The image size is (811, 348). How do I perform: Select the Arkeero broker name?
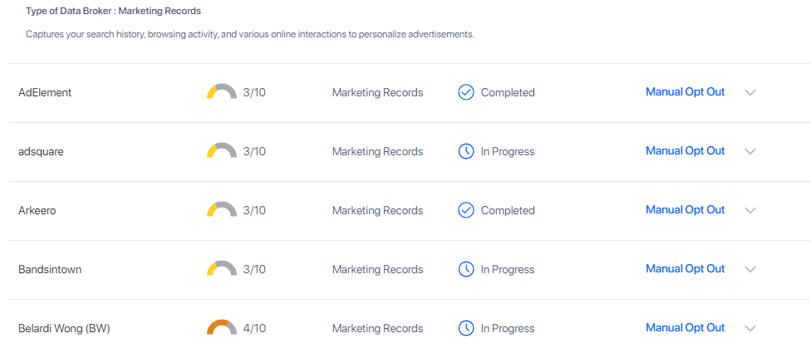37,210
